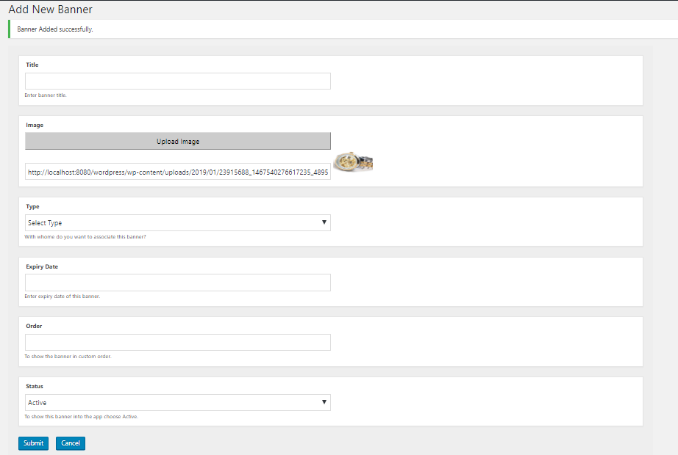Click the "Banner Added successfully" notice text
The height and width of the screenshot is (455, 678).
pyautogui.click(x=55, y=29)
